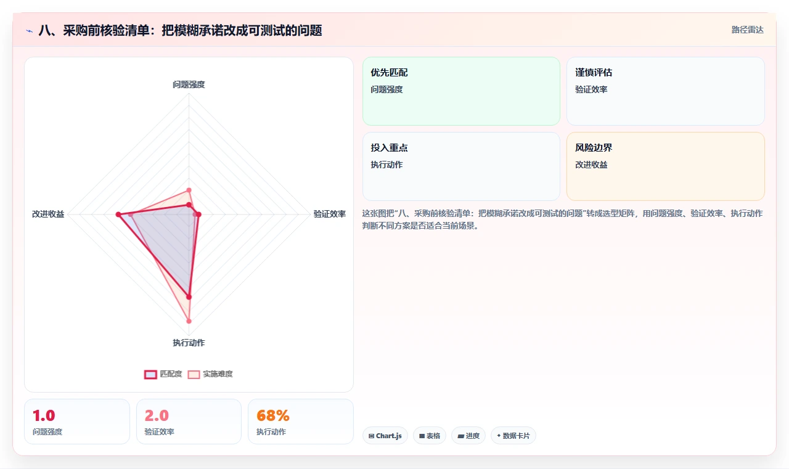Open the 优先匹配 card
This screenshot has width=789, height=469.
[461, 91]
